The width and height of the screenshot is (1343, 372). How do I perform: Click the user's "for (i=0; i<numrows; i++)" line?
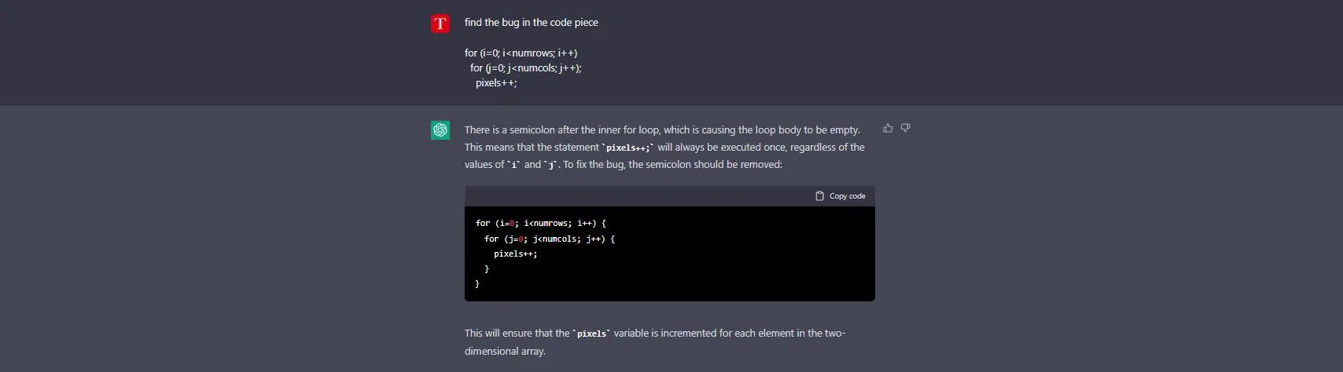(x=521, y=53)
